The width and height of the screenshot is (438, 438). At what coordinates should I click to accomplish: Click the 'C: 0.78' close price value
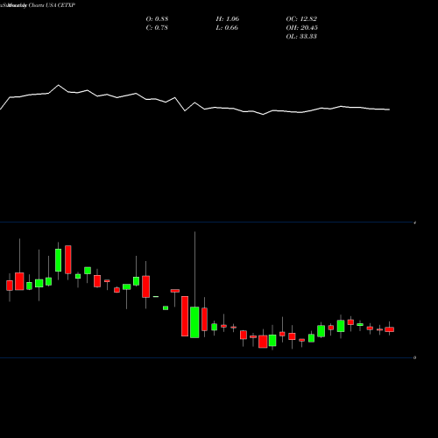point(157,28)
